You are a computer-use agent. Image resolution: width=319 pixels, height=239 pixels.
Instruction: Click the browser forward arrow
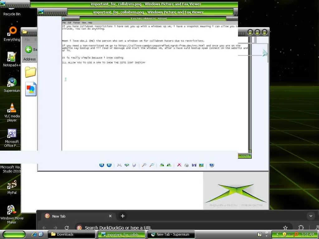click(55, 227)
